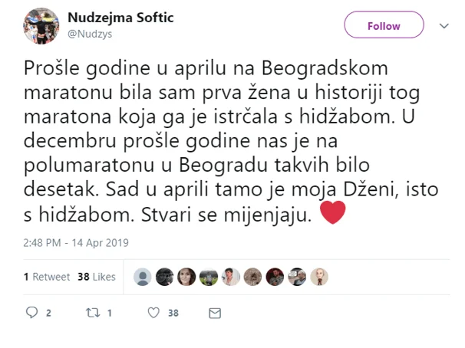Click the grey default avatar among likers

click(x=143, y=277)
